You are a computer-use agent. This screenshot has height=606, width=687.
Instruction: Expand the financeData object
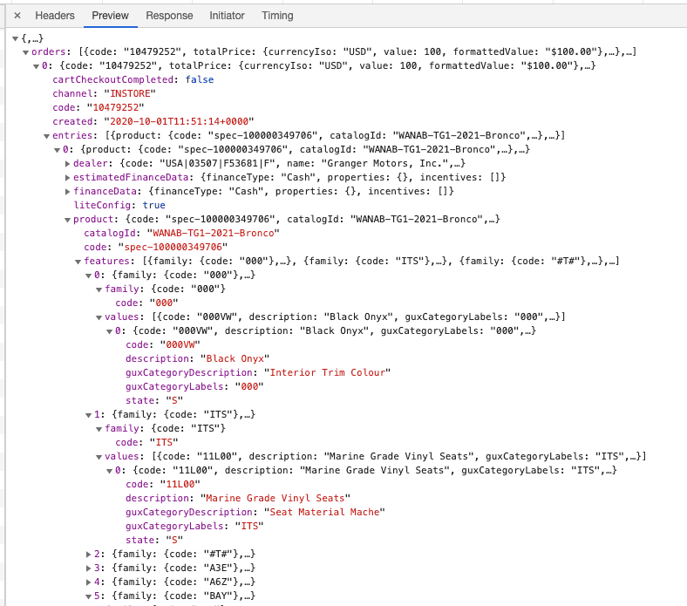[x=67, y=192]
